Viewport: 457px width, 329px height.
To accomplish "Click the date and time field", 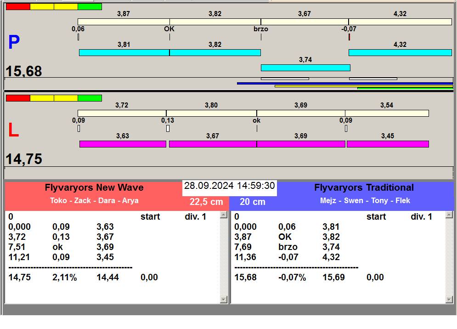I will click(230, 186).
